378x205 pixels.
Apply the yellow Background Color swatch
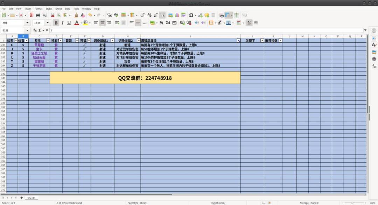pyautogui.click(x=85, y=23)
